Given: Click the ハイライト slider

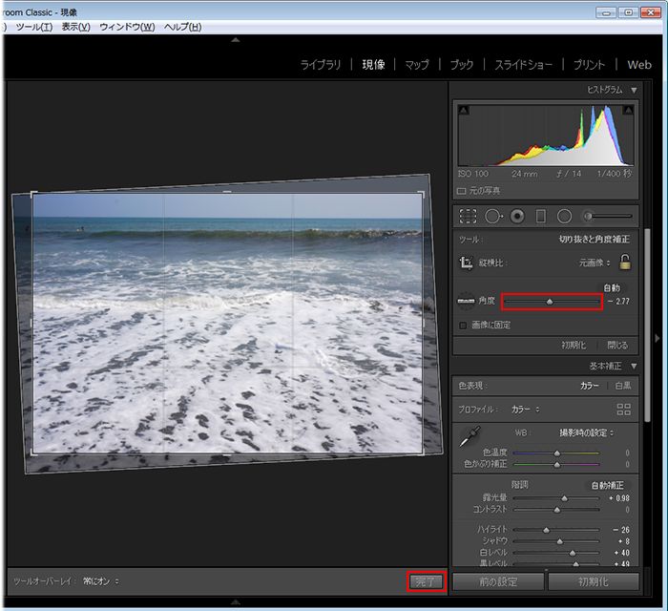Looking at the screenshot, I should point(556,530).
